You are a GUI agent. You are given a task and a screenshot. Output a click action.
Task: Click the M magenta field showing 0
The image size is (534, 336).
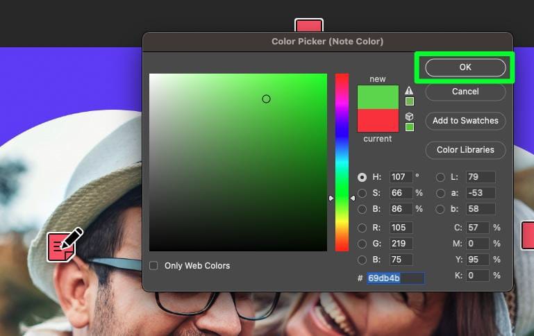point(478,244)
